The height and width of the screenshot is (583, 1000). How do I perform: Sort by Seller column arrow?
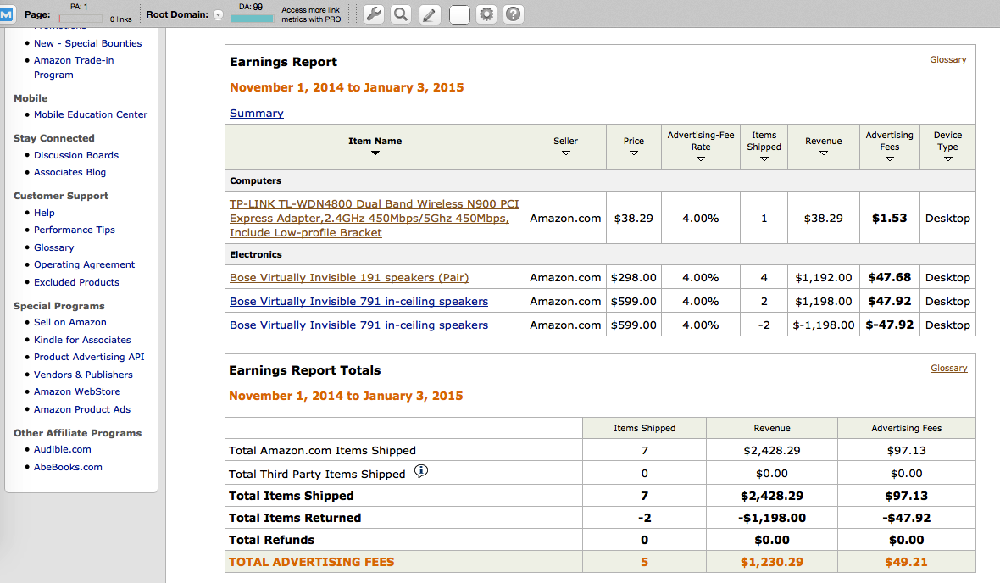click(566, 153)
